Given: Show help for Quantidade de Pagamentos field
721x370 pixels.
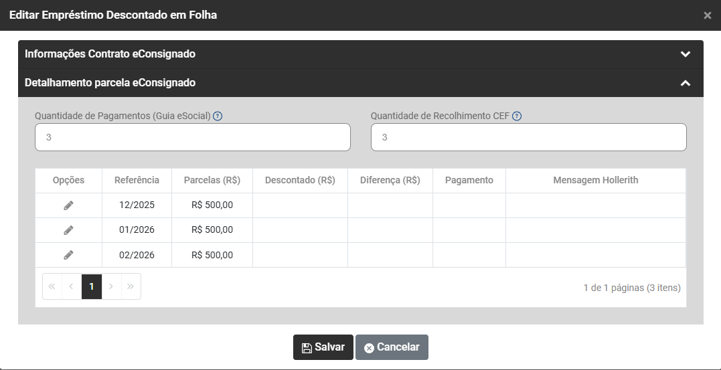Looking at the screenshot, I should point(218,116).
